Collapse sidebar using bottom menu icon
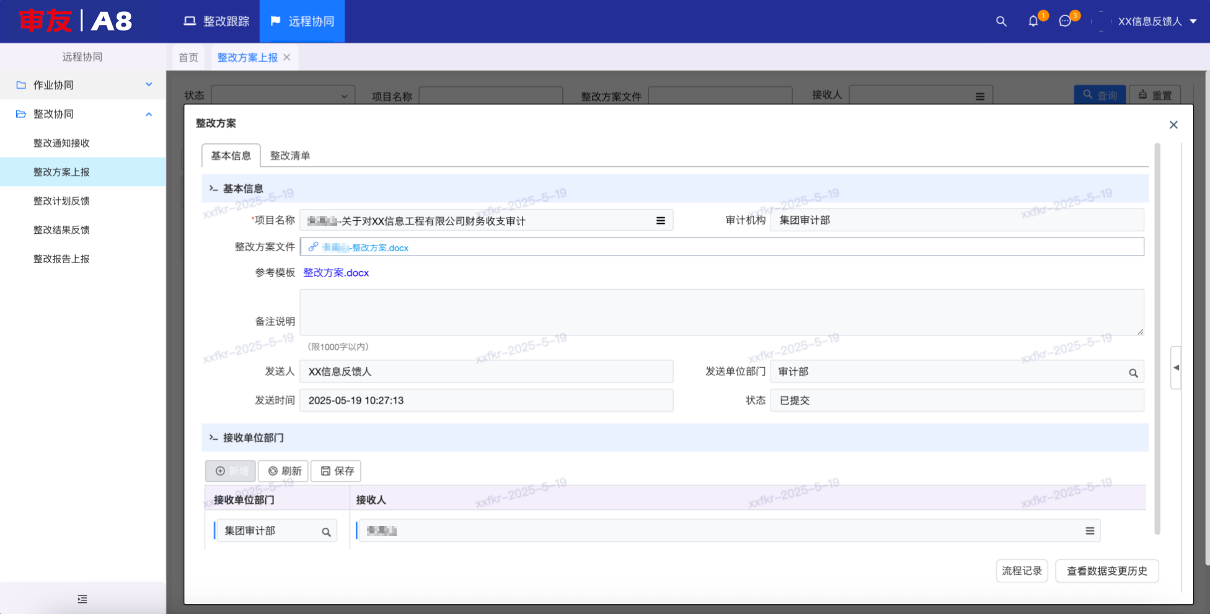Image resolution: width=1210 pixels, height=614 pixels. pos(82,599)
